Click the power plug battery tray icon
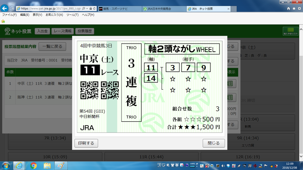The image size is (303, 170). point(276,166)
